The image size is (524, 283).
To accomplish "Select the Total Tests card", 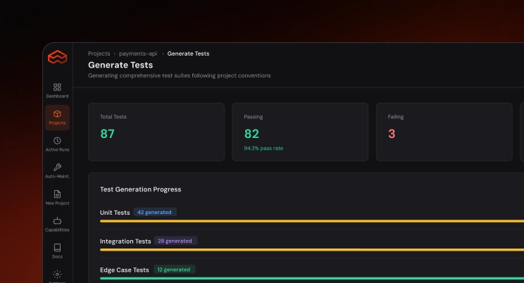I will (156, 132).
